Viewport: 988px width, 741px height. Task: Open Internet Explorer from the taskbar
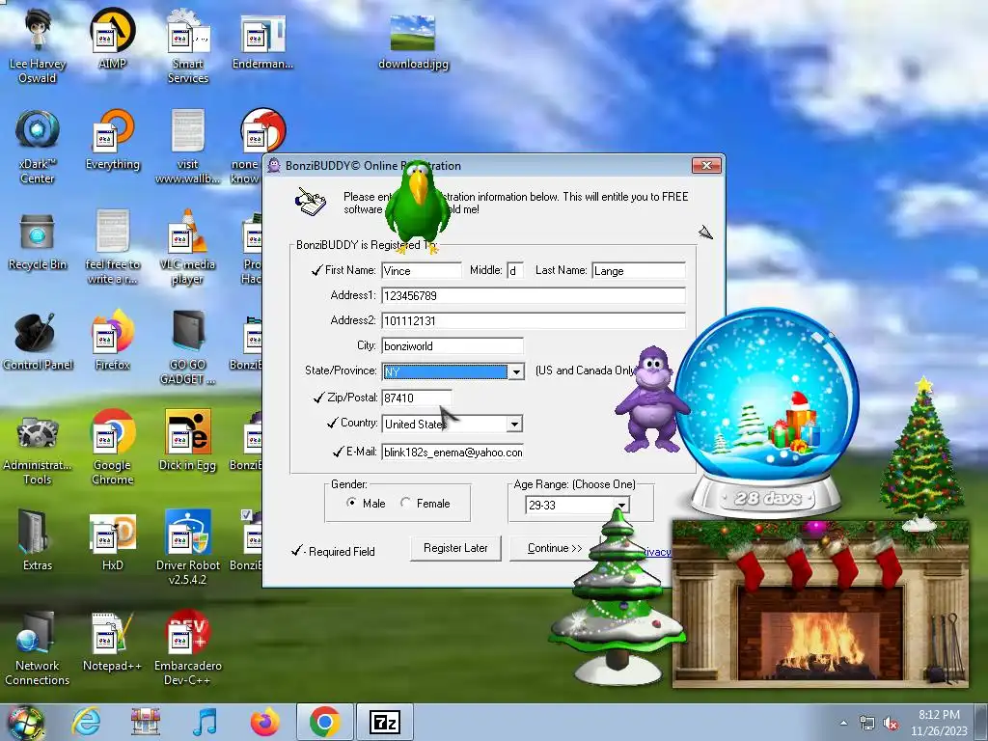coord(86,722)
